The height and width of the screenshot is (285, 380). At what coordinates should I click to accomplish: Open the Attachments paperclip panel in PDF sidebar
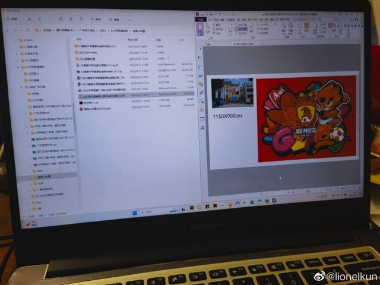(x=201, y=93)
